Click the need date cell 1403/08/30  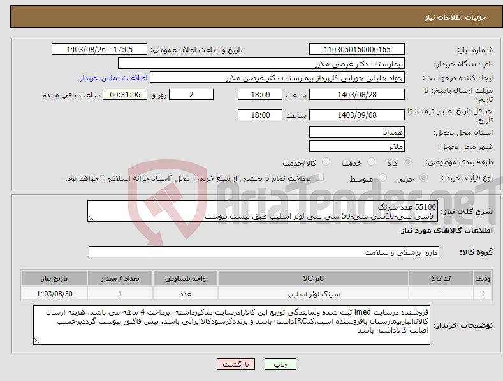[54, 294]
